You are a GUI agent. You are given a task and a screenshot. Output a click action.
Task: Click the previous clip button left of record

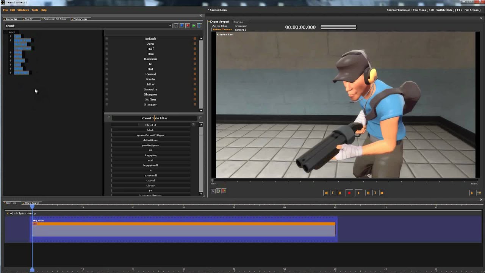pyautogui.click(x=339, y=193)
